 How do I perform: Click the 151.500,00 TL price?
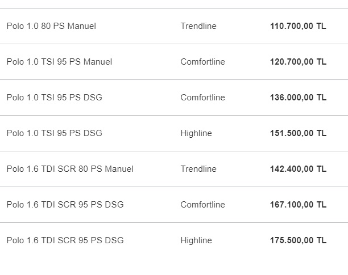pos(298,133)
